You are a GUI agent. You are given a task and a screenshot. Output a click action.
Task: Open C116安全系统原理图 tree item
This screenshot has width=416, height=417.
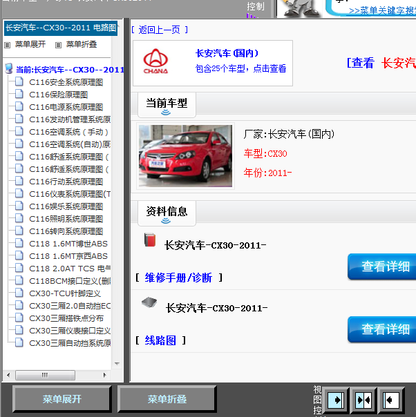[66, 82]
